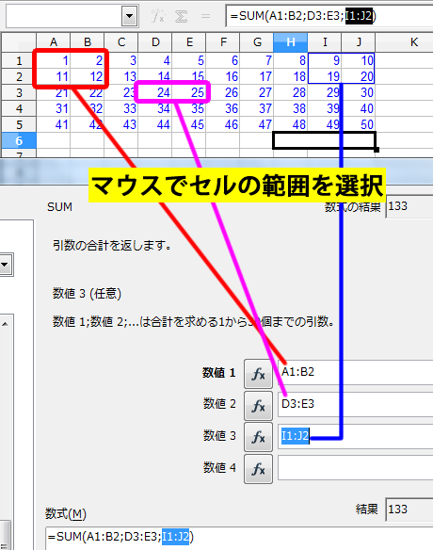Click the fx button beside 数値 1

[x=259, y=374]
